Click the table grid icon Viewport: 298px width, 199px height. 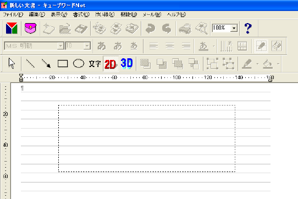point(242,46)
